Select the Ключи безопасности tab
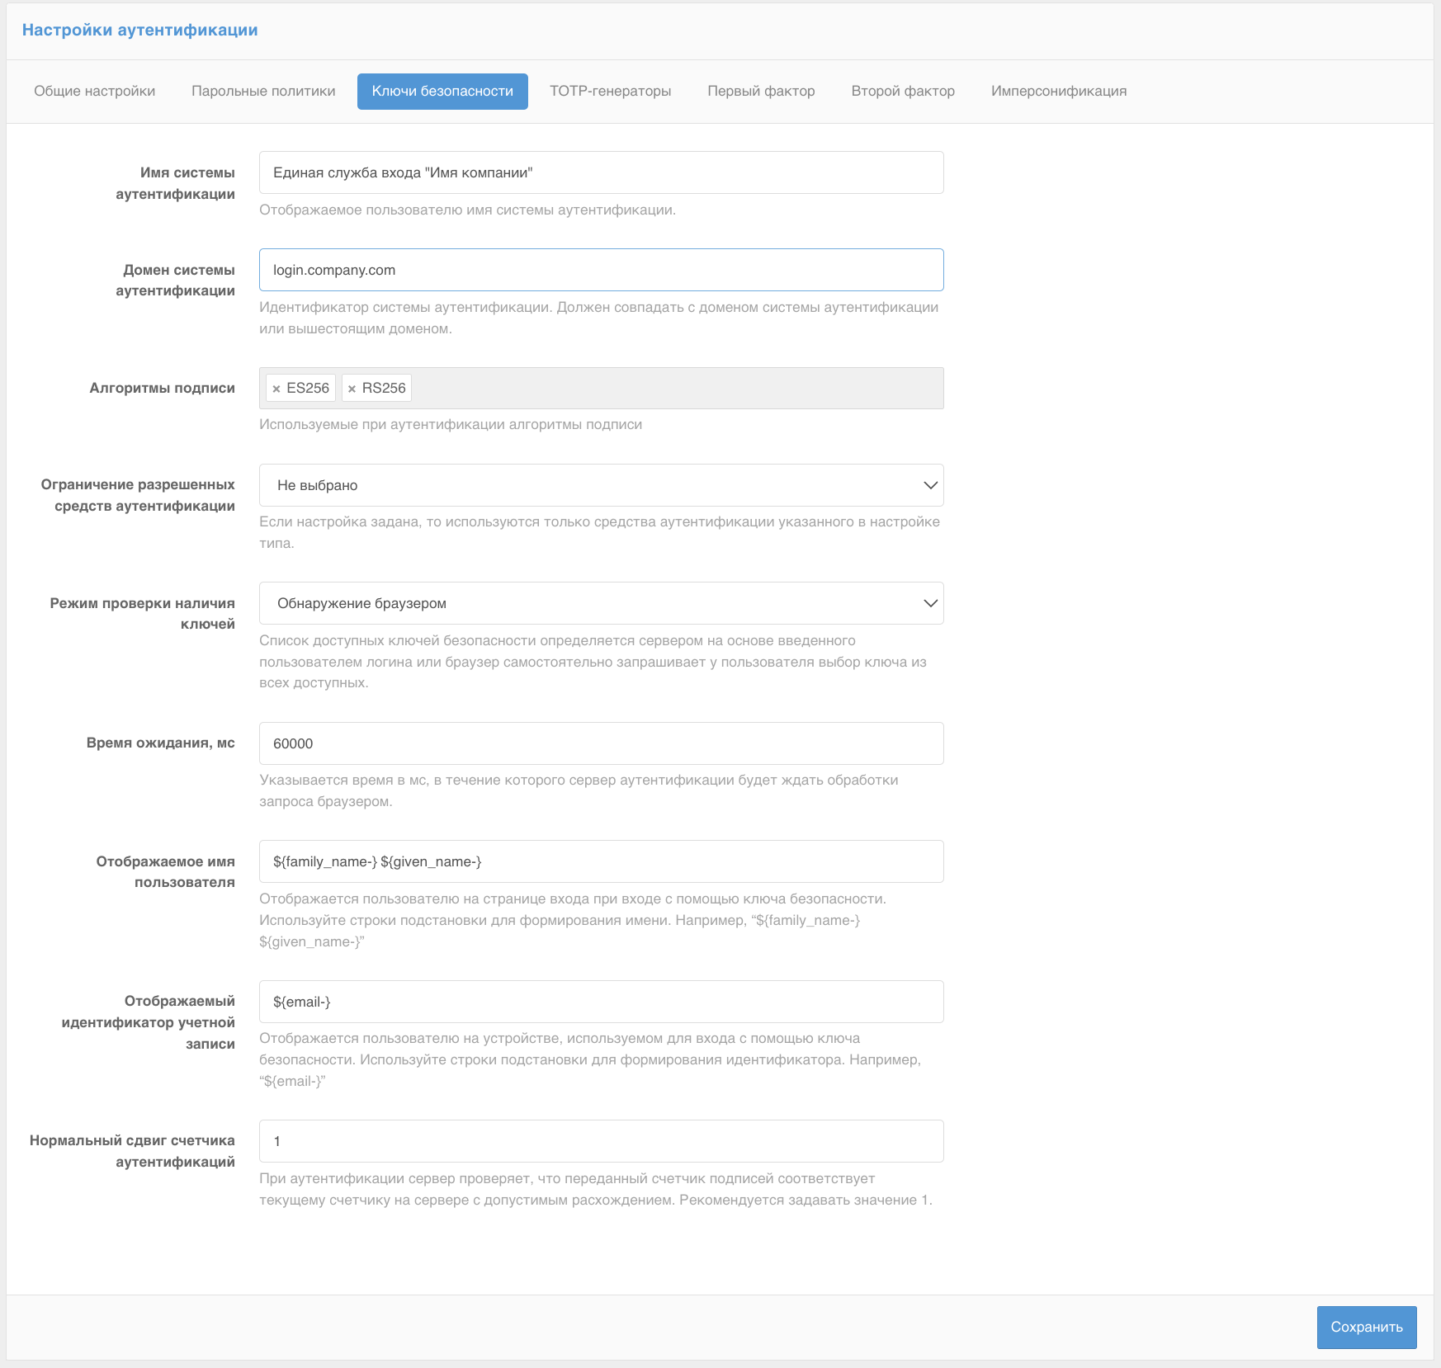1441x1368 pixels. coord(442,91)
